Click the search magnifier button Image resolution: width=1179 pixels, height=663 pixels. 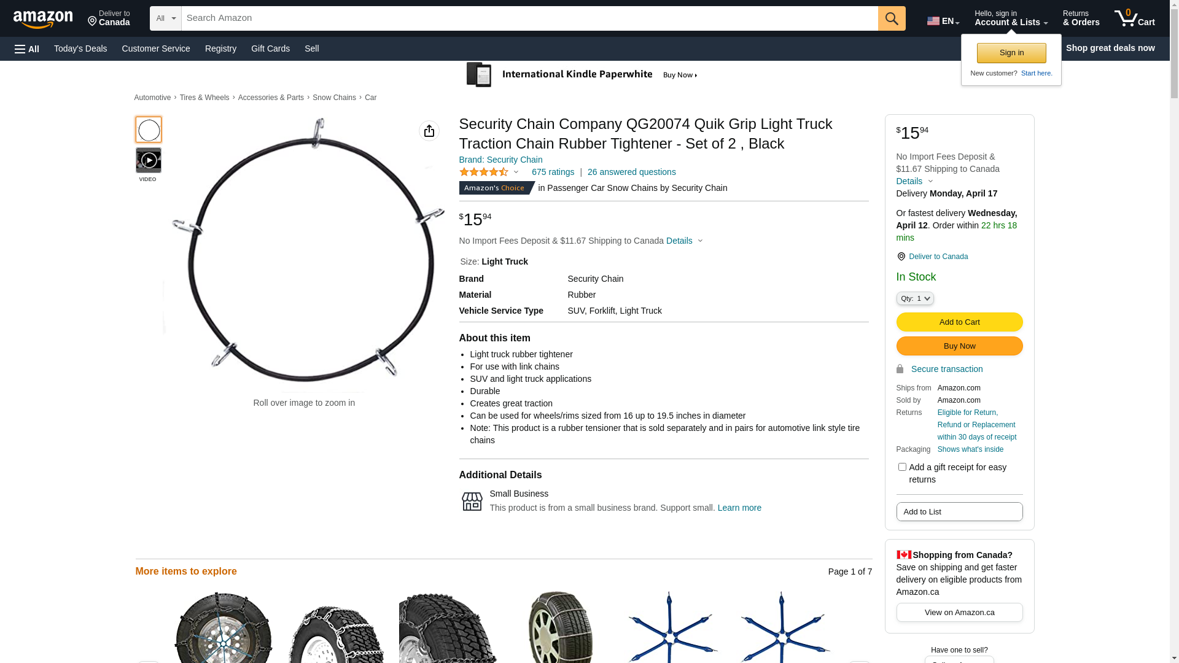click(x=892, y=18)
